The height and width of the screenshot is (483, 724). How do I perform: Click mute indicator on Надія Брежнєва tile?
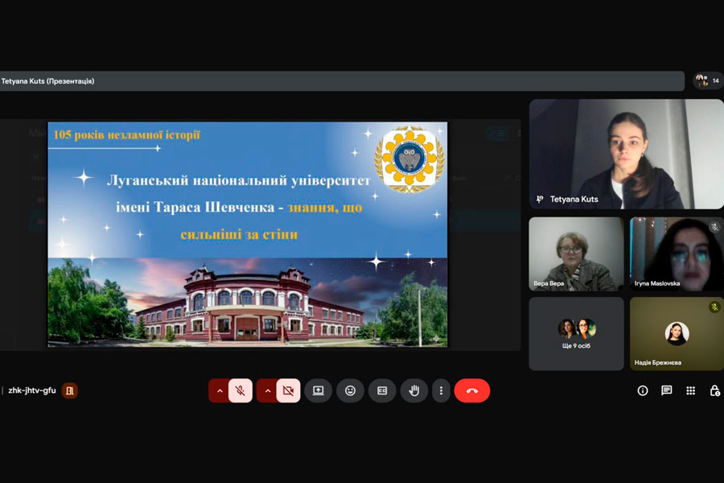pos(714,307)
